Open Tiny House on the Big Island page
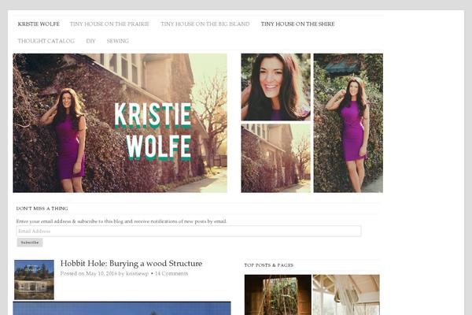472x315 pixels. pyautogui.click(x=205, y=24)
